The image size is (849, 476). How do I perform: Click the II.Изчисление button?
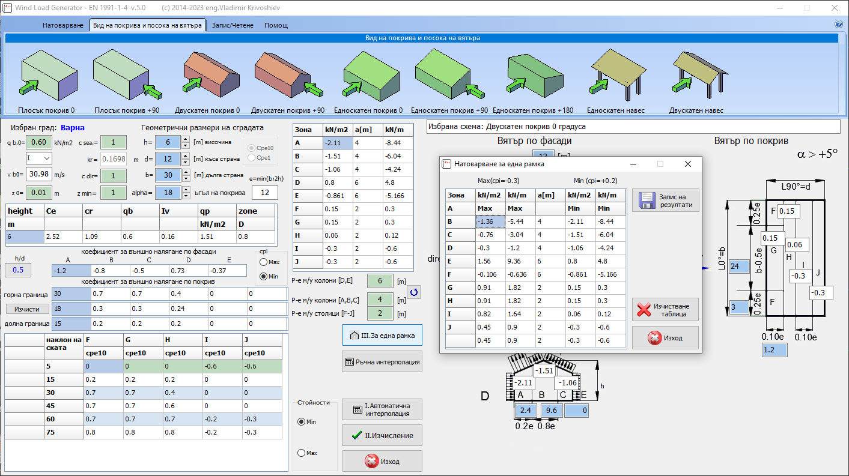[x=382, y=435]
